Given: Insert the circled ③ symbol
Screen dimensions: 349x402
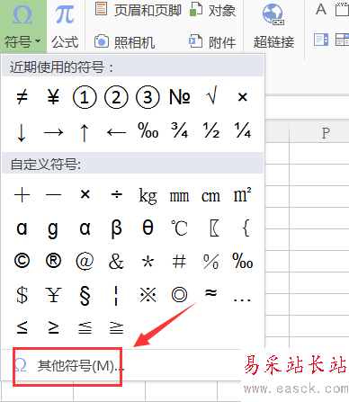Looking at the screenshot, I should tap(148, 97).
